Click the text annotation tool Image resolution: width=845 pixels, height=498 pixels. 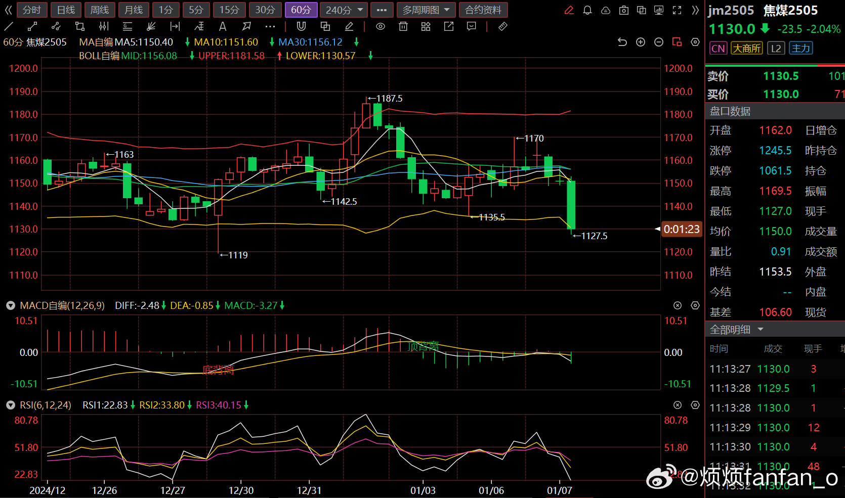pos(223,26)
